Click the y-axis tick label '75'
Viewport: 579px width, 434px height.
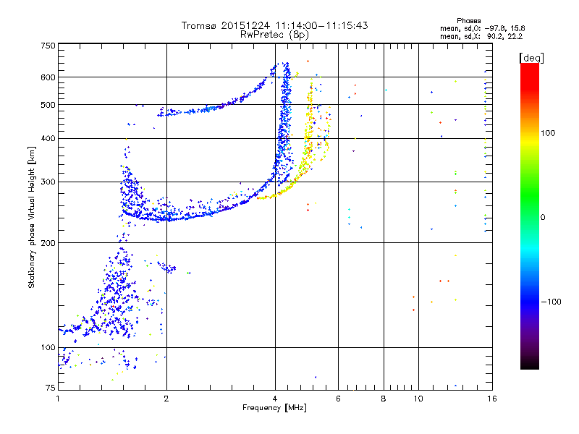pos(51,388)
